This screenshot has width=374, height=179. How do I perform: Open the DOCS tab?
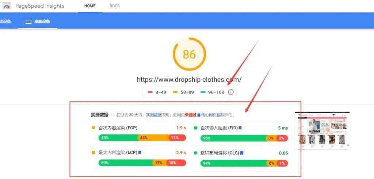click(114, 6)
